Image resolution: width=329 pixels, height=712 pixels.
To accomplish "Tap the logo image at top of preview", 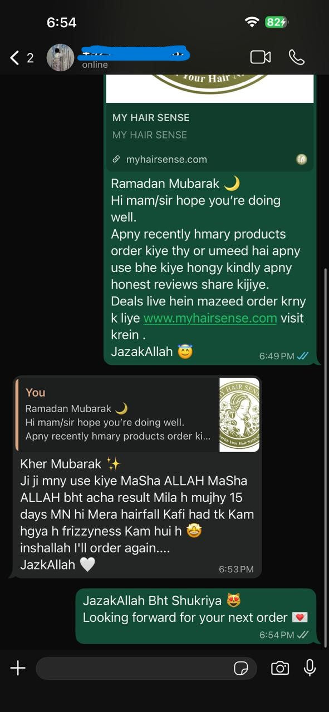I will pyautogui.click(x=210, y=88).
